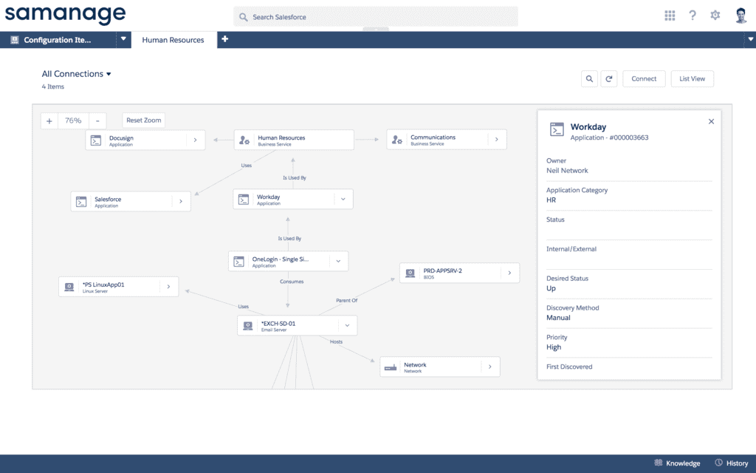Click the Human Resources business service icon
This screenshot has width=756, height=473.
click(x=244, y=140)
